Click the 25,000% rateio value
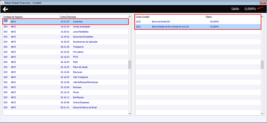 214,22
